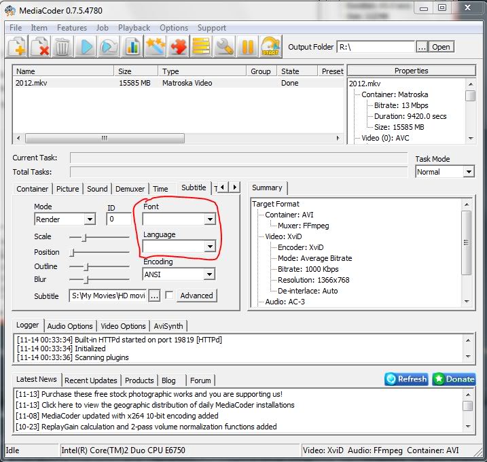Expand the Encoding dropdown set to ANSI
The height and width of the screenshot is (462, 487).
pos(209,274)
